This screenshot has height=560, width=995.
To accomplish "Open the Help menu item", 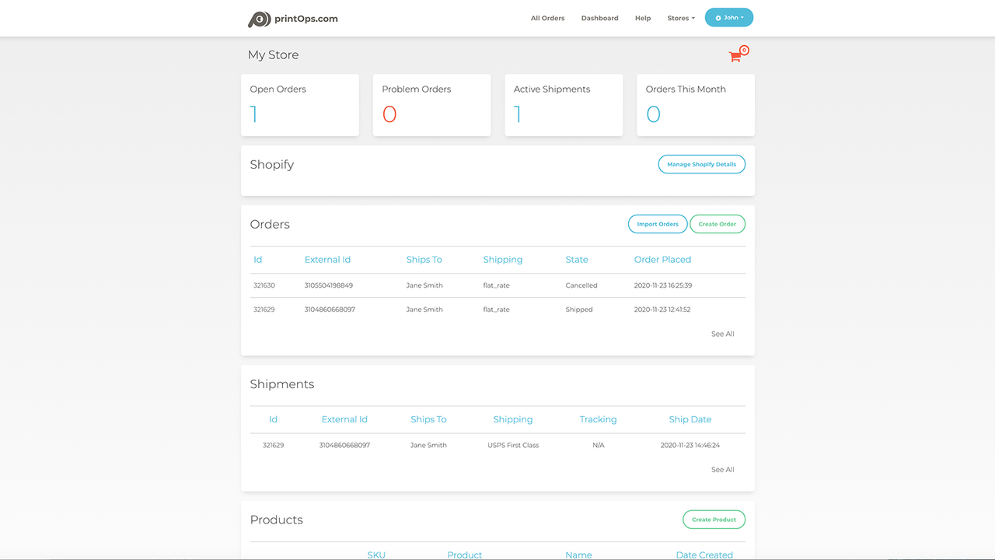I will pos(642,18).
